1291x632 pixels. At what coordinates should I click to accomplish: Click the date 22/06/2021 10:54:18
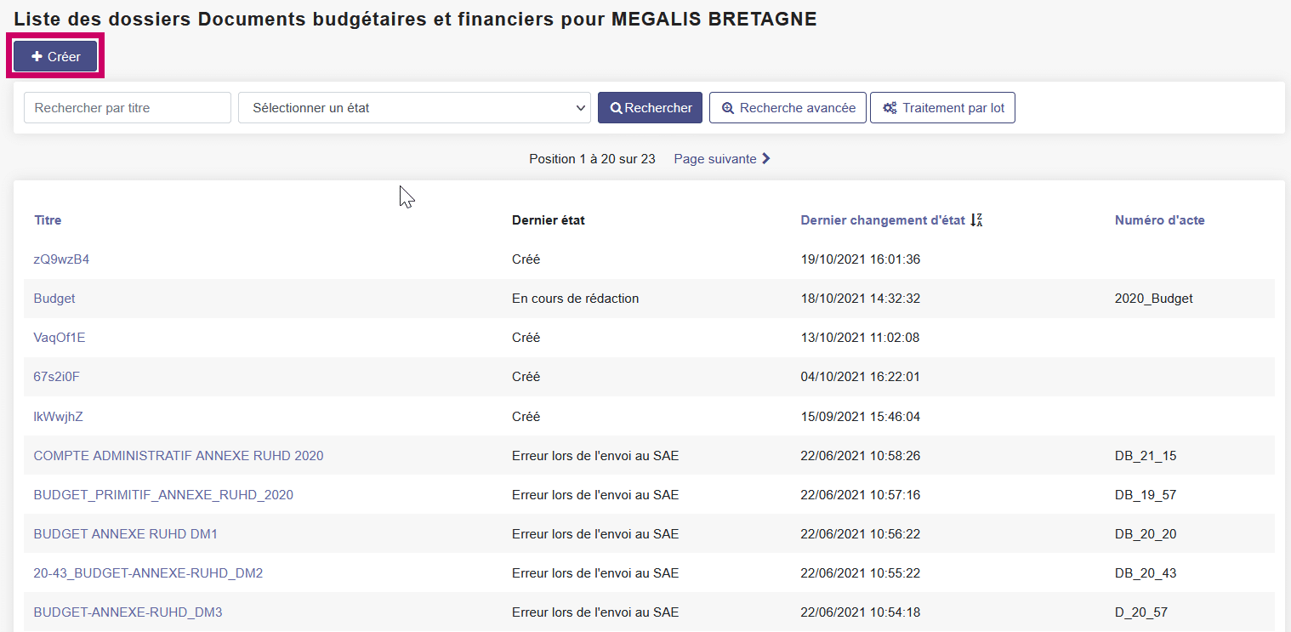point(861,612)
